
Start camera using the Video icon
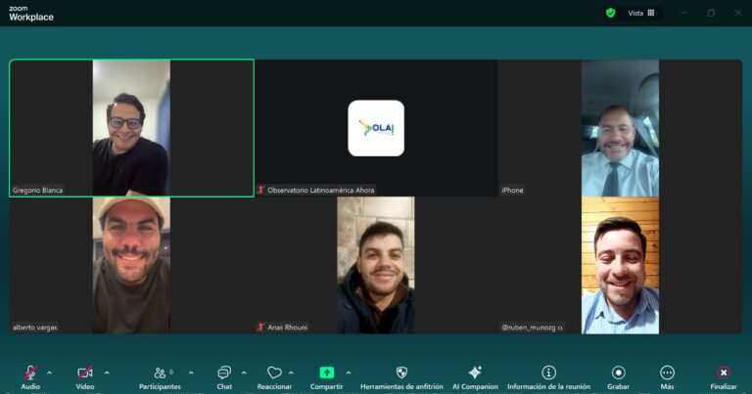click(x=85, y=372)
